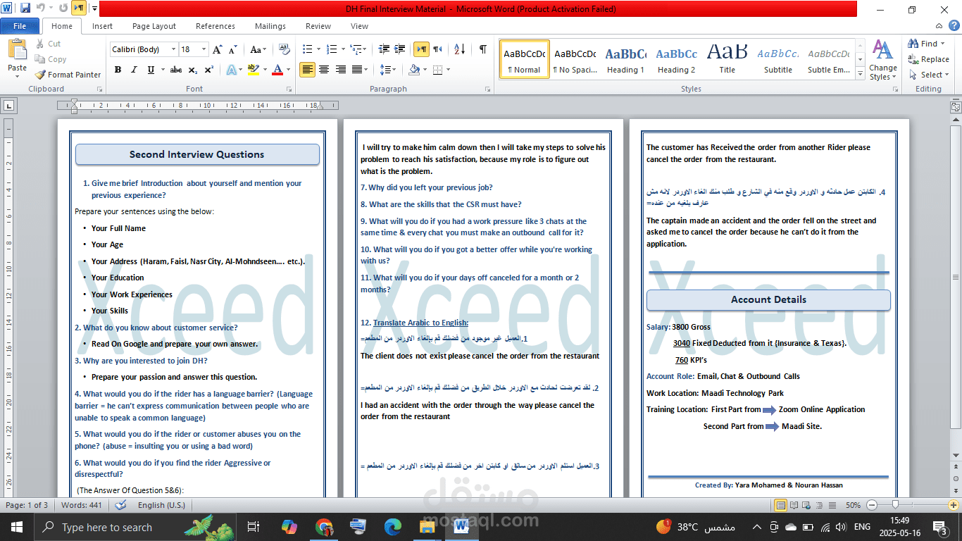Grow the font with the large A
Viewport: 962px width, 541px height.
pyautogui.click(x=218, y=49)
